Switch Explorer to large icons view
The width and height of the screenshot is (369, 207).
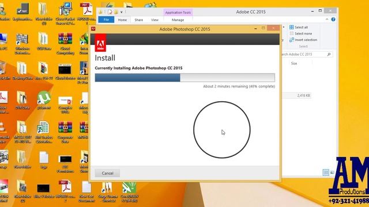(332, 172)
